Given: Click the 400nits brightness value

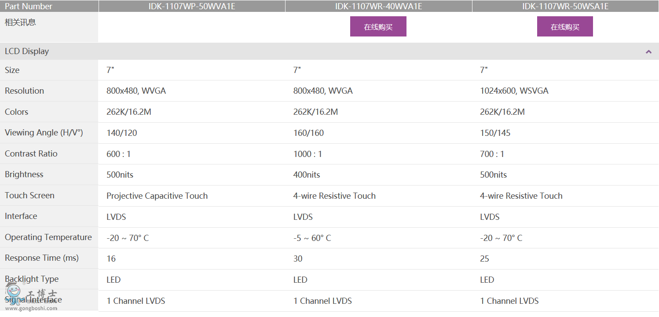Looking at the screenshot, I should point(307,175).
